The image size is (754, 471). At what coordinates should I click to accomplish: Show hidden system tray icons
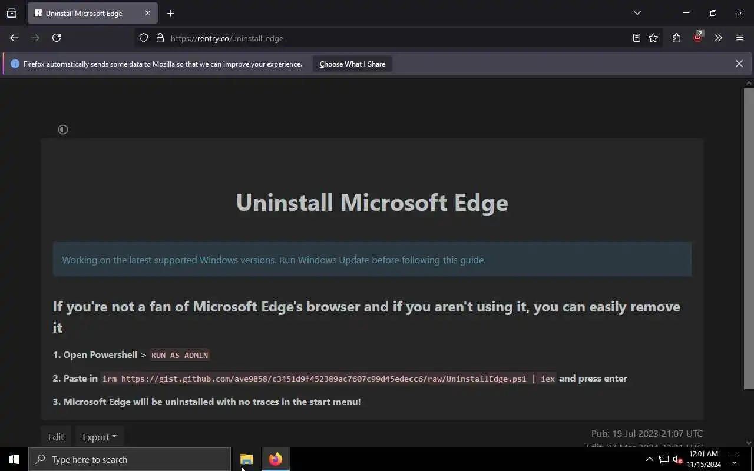[649, 459]
